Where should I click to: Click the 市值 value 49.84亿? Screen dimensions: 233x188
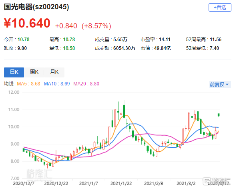click(163, 48)
